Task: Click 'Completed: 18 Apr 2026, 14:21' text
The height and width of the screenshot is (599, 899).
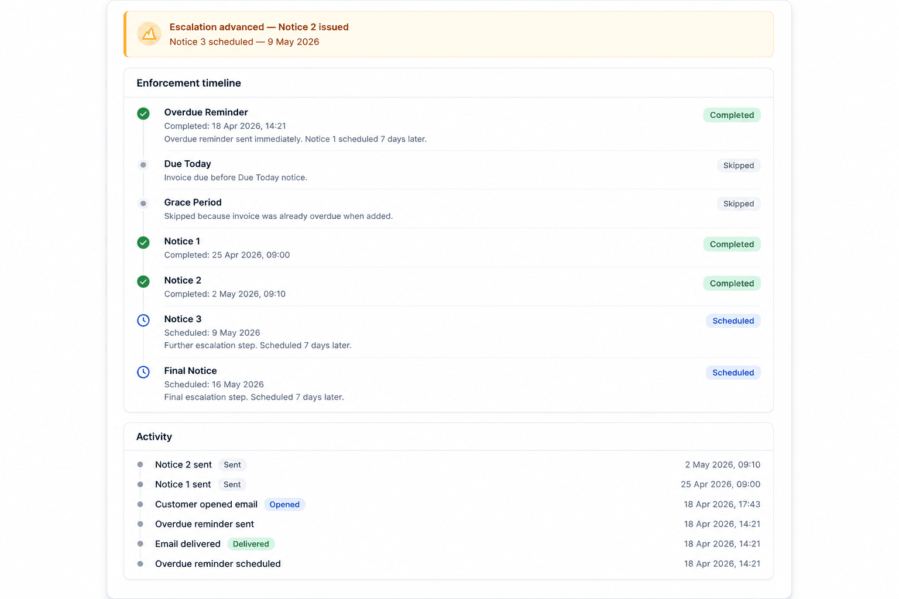Action: pos(225,126)
